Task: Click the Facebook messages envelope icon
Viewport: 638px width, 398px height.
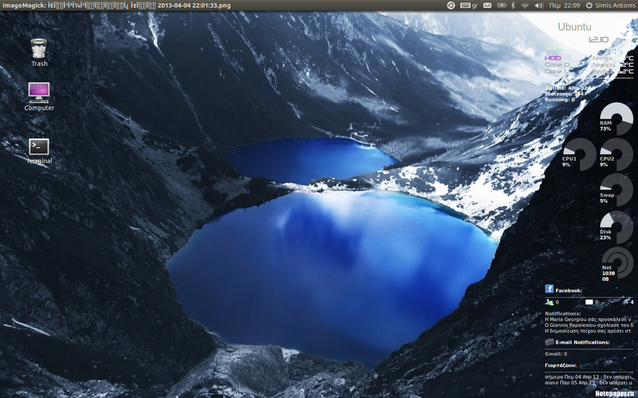Action: pos(589,302)
